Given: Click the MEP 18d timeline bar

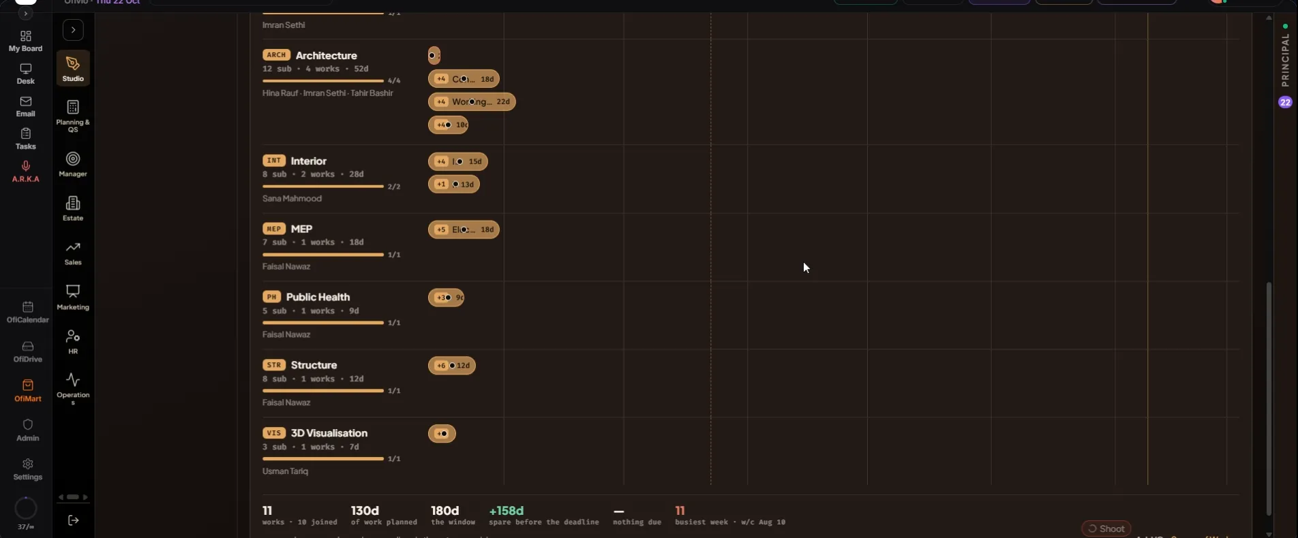Looking at the screenshot, I should [x=464, y=230].
